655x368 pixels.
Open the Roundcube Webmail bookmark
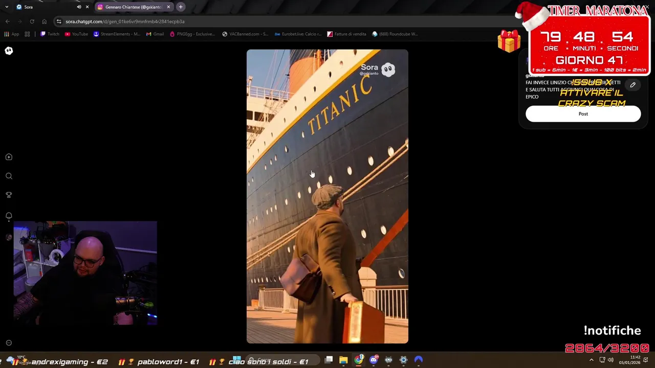(395, 34)
